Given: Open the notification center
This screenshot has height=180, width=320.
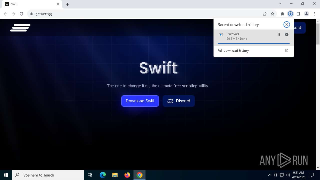Looking at the screenshot, I should pos(312,175).
